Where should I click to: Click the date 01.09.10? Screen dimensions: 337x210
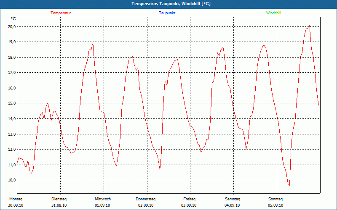coord(102,205)
